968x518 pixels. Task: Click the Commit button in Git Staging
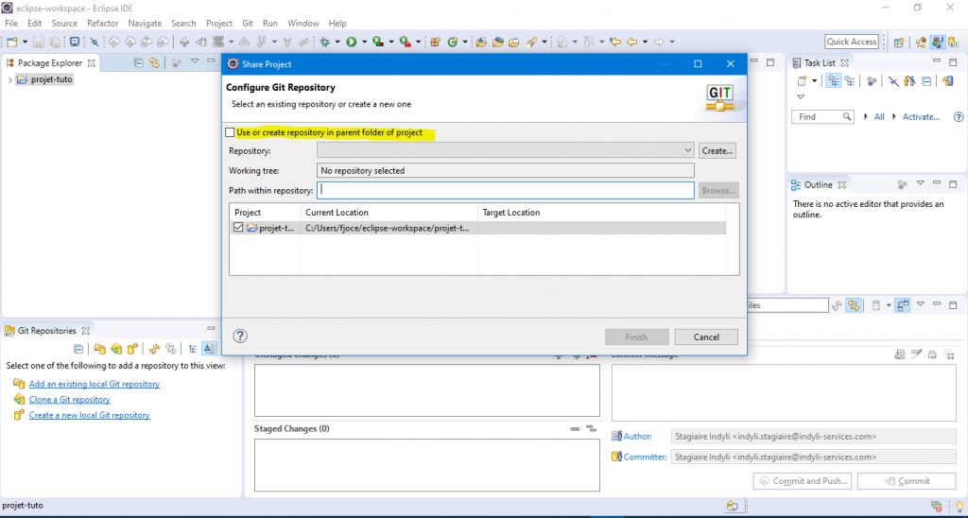click(907, 481)
